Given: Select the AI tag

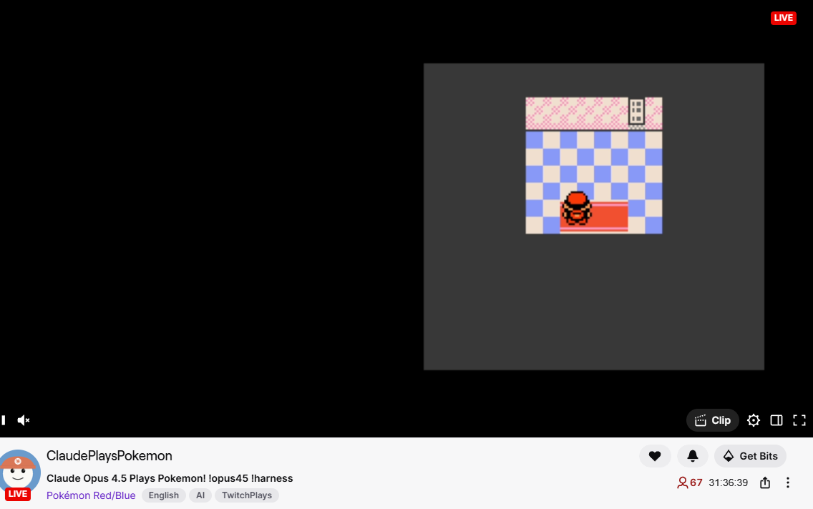Looking at the screenshot, I should click(200, 495).
